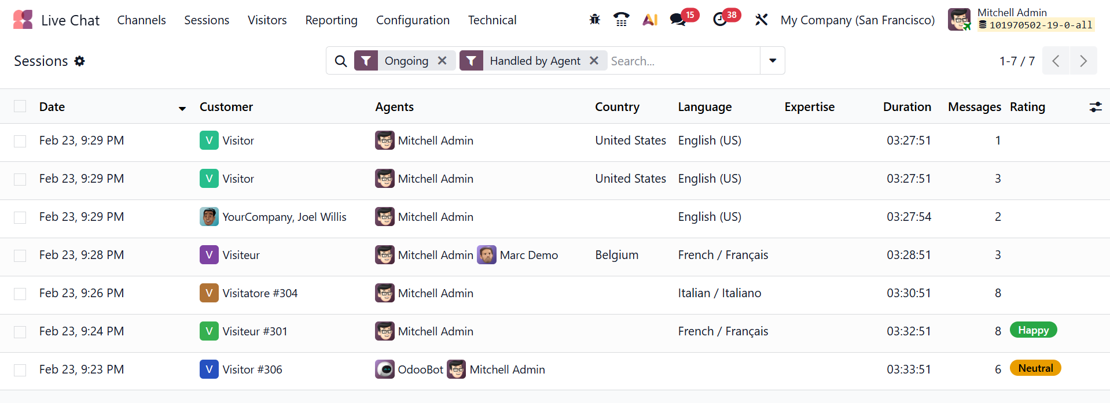The width and height of the screenshot is (1110, 403).
Task: Click the VoIP phone icon
Action: pos(622,20)
